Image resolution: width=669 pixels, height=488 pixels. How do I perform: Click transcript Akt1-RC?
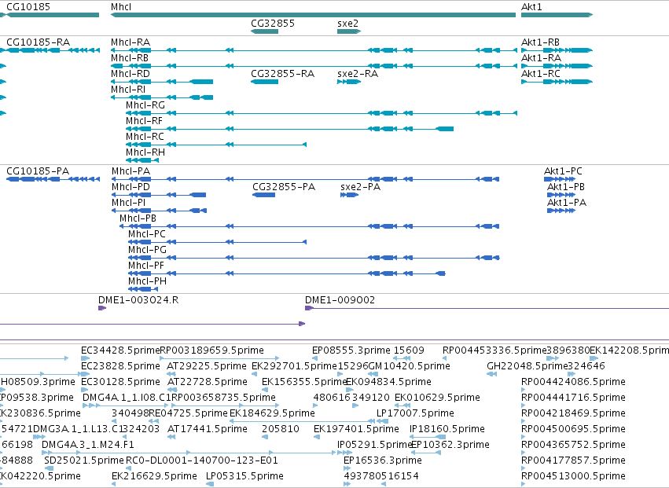pos(557,82)
